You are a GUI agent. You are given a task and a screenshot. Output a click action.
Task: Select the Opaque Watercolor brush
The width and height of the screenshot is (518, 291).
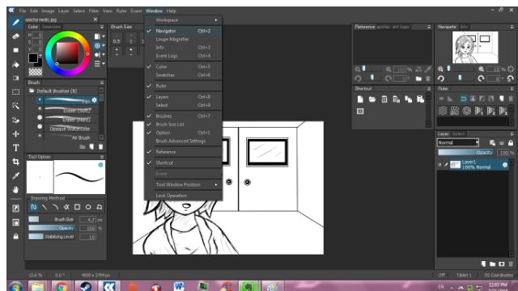pos(68,129)
